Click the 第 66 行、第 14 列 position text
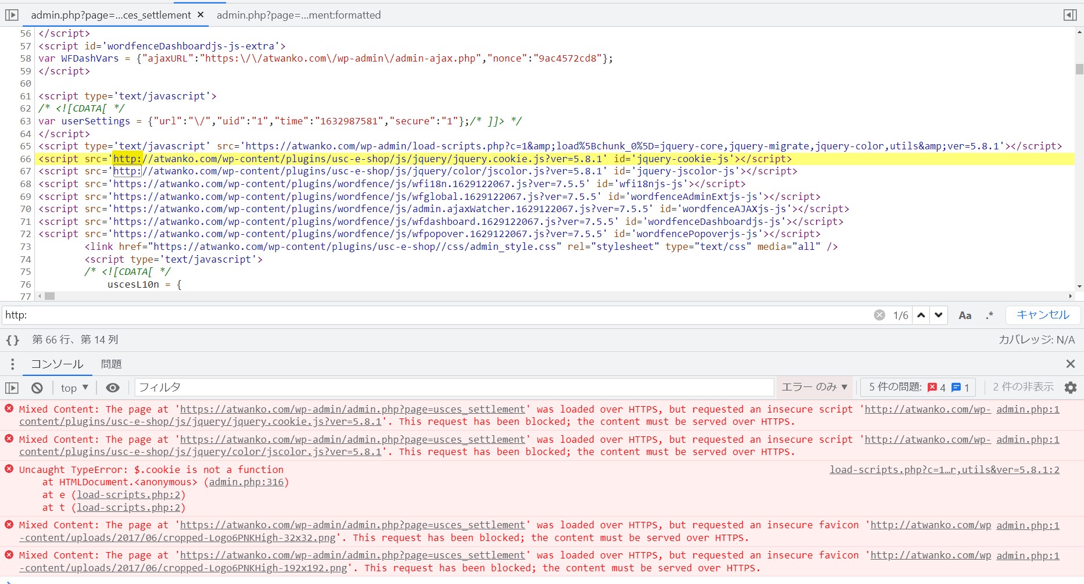This screenshot has height=584, width=1084. click(75, 340)
